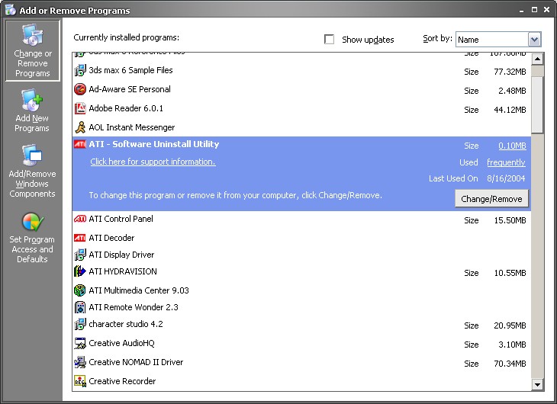557x404 pixels.
Task: Click the Creative AudioHQ icon
Action: point(80,343)
